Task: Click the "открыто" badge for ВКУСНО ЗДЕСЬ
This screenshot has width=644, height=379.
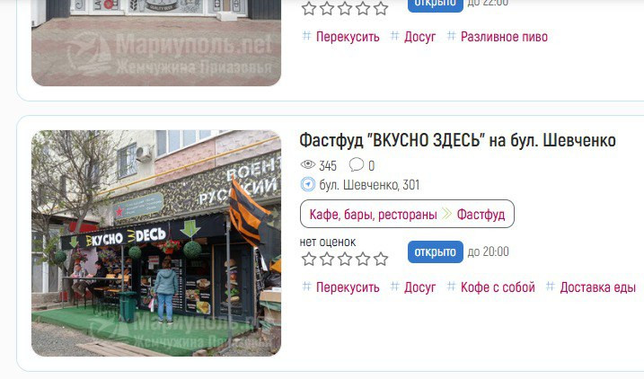Action: click(436, 251)
